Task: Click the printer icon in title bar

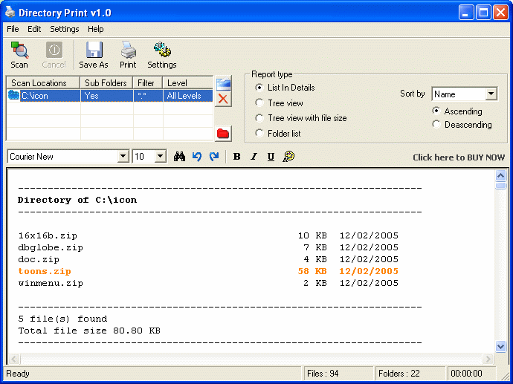Action: [x=10, y=12]
